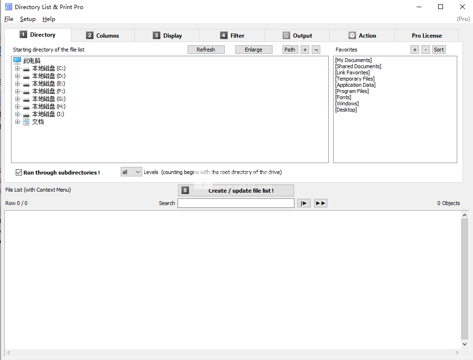Click into the Search input field
The image size is (473, 360).
click(236, 203)
